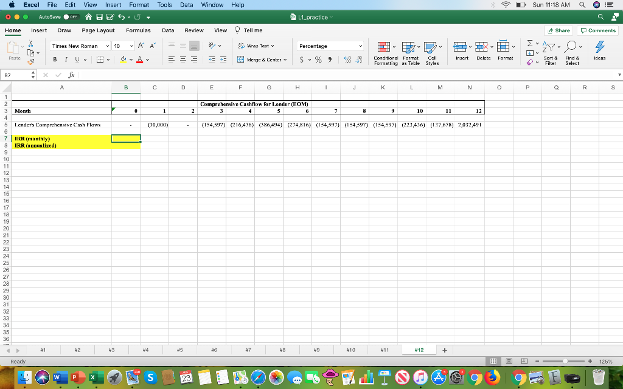The height and width of the screenshot is (389, 623).
Task: Expand the Borders dropdown arrow
Action: tap(108, 60)
